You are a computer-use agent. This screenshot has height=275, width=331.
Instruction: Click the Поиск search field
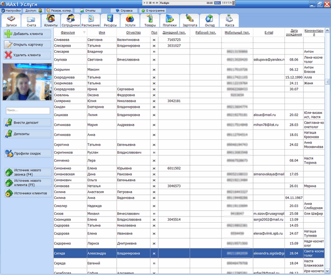28,110
